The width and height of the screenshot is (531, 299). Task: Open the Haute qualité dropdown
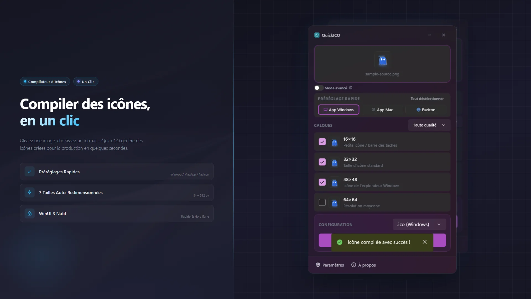click(429, 125)
